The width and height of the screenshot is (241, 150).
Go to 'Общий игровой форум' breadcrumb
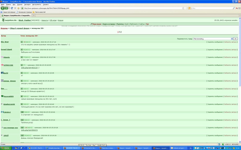19,28
